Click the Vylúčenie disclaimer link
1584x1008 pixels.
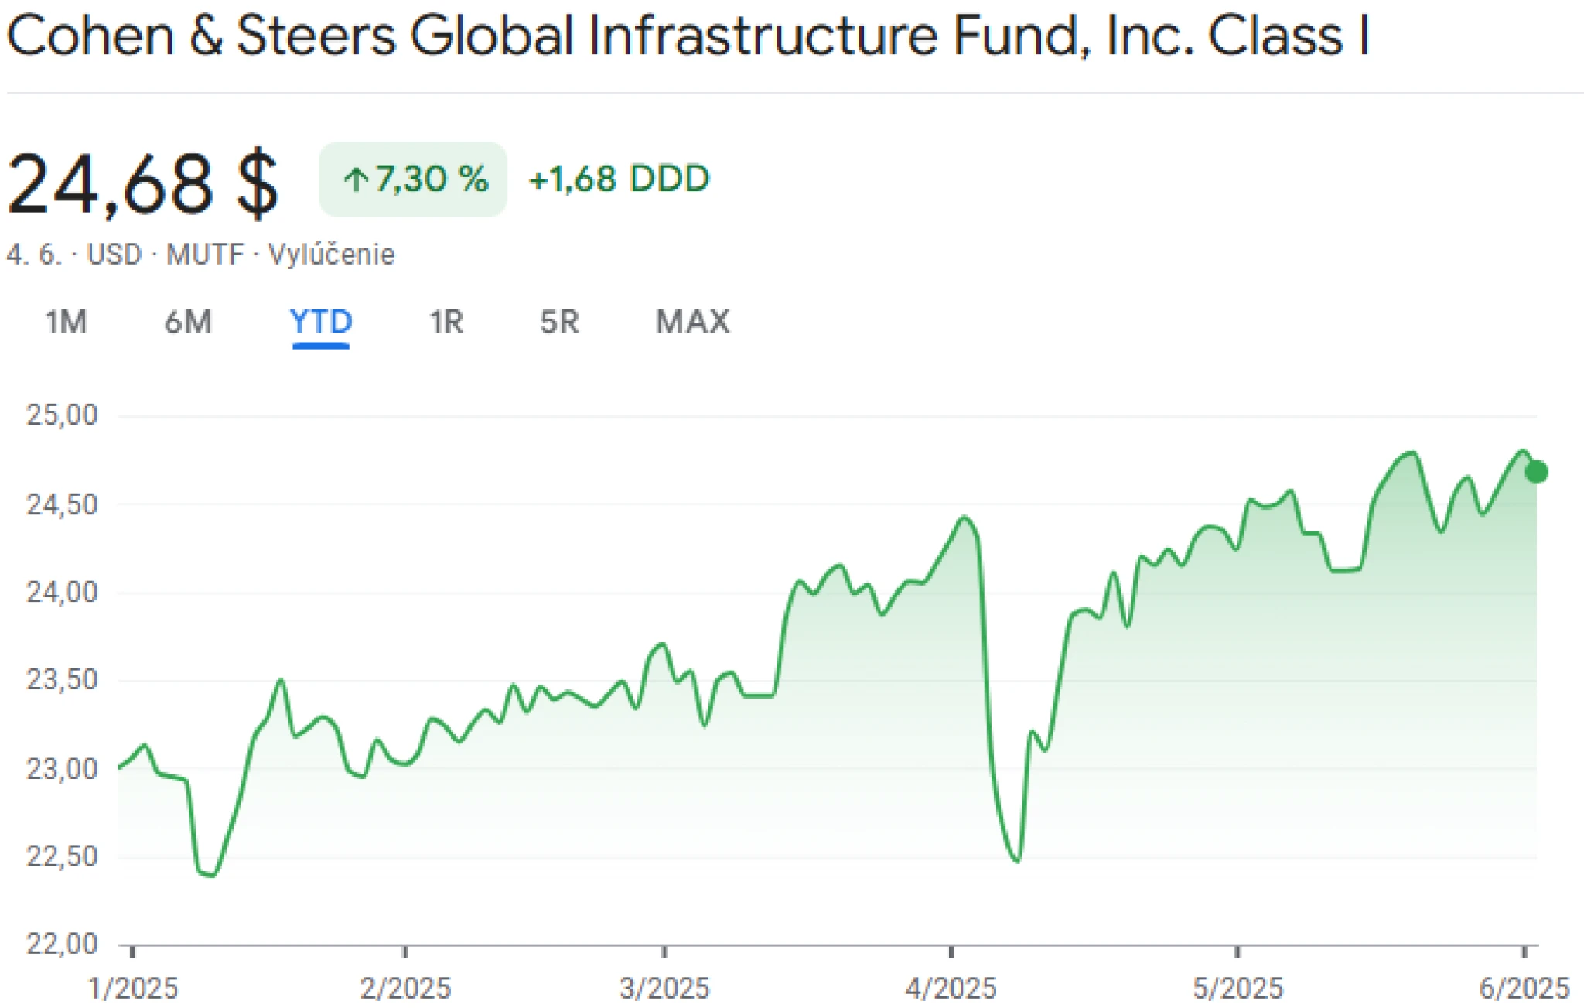click(x=331, y=255)
